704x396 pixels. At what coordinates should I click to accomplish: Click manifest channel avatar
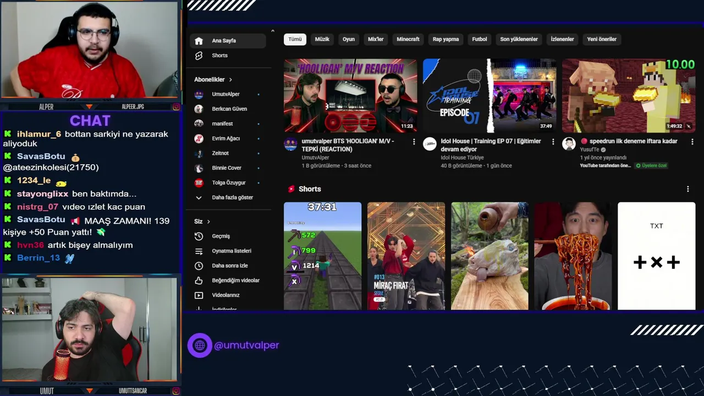199,124
